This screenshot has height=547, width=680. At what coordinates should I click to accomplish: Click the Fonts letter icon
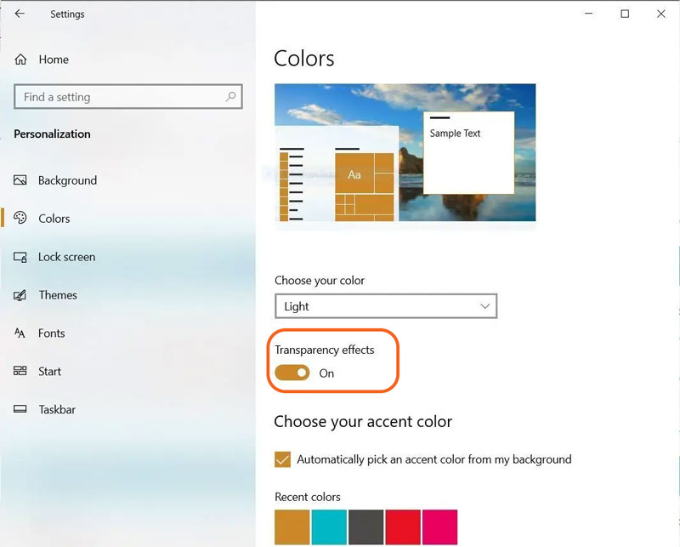(x=20, y=333)
